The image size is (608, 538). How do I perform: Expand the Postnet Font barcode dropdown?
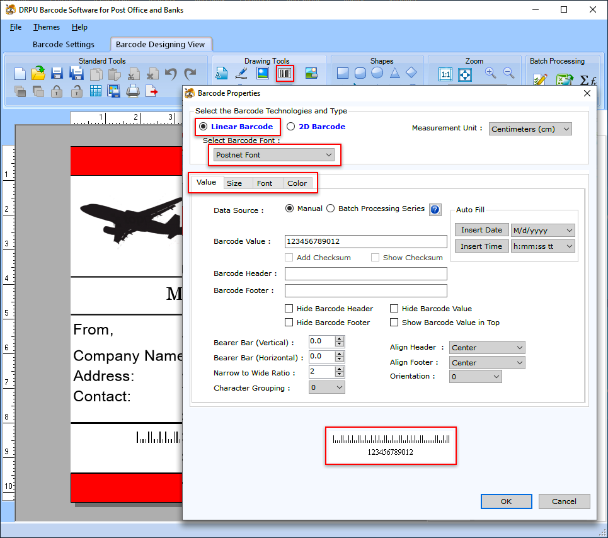[x=273, y=154]
